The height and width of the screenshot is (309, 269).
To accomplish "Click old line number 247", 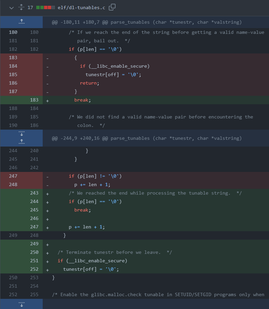I will [x=12, y=176].
